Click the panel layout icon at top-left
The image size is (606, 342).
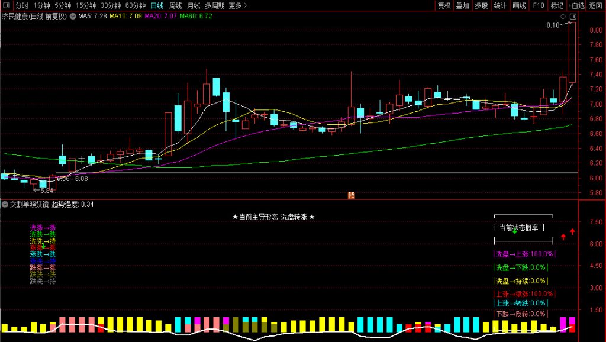(6, 5)
